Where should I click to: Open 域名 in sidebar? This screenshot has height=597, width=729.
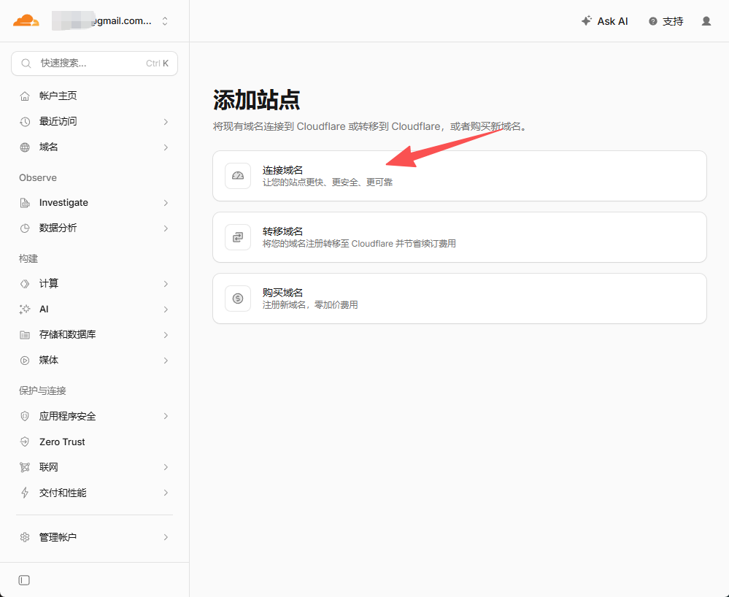(94, 147)
